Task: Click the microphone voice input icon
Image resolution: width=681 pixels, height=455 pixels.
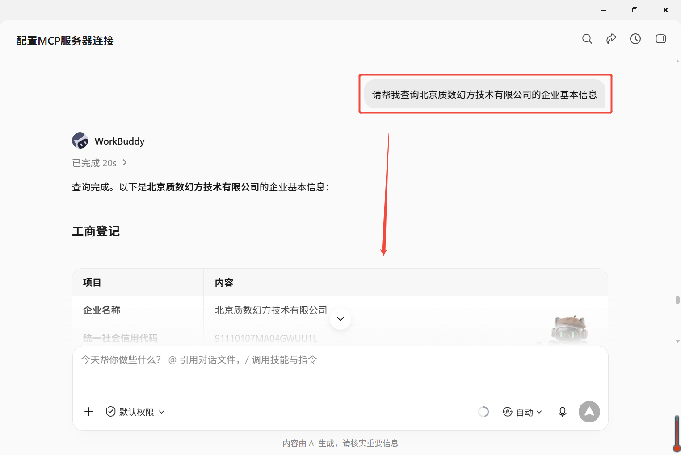Action: [x=563, y=412]
